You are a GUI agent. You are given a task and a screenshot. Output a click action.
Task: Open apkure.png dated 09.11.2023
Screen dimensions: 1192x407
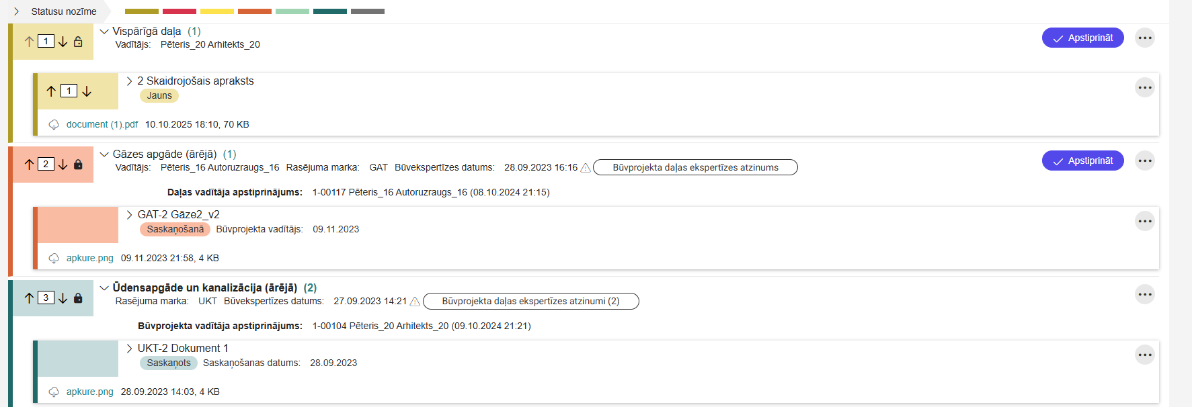pyautogui.click(x=89, y=259)
